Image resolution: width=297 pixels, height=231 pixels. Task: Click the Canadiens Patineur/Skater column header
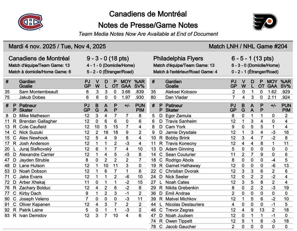coord(28,107)
